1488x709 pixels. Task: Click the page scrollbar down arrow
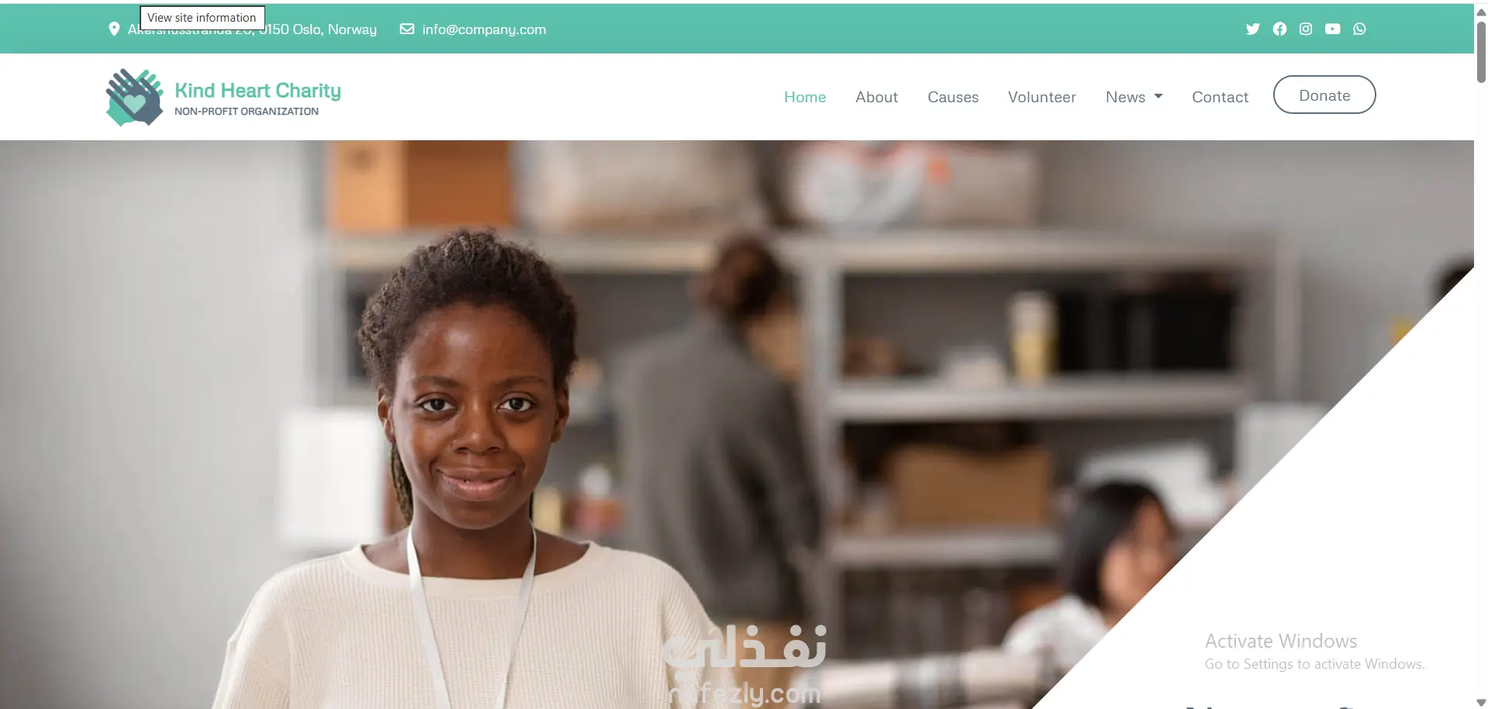click(x=1481, y=702)
